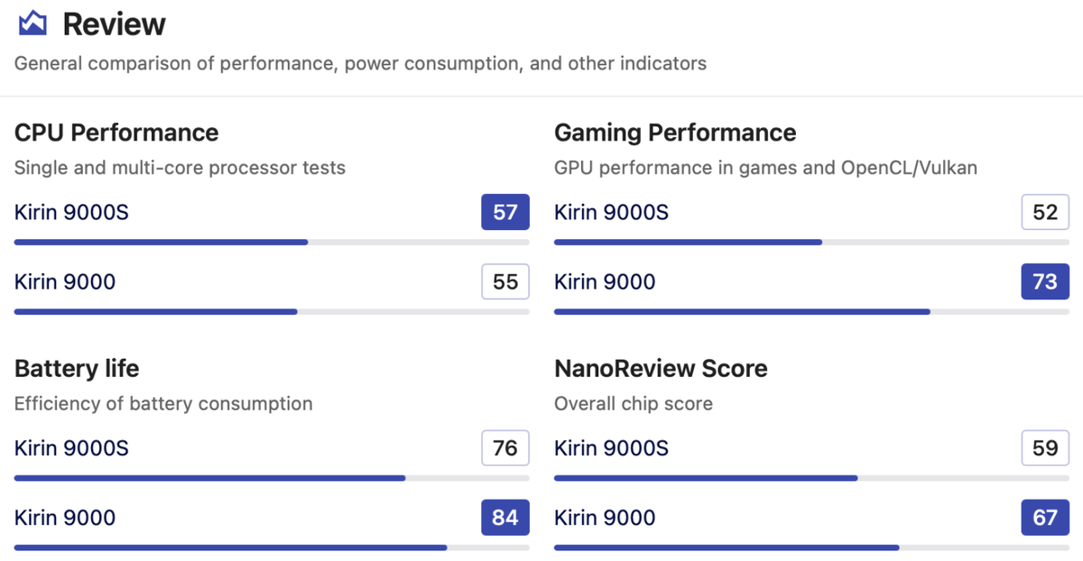The height and width of the screenshot is (561, 1083).
Task: Select the NanoReview Score heading
Action: (x=661, y=368)
